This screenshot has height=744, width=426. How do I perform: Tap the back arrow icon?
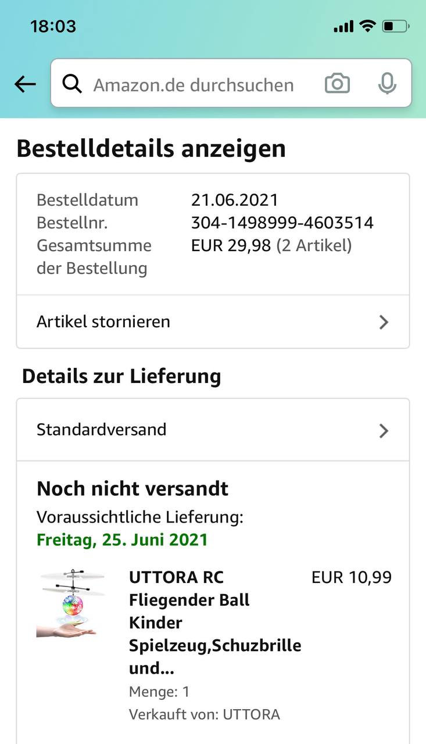point(25,85)
